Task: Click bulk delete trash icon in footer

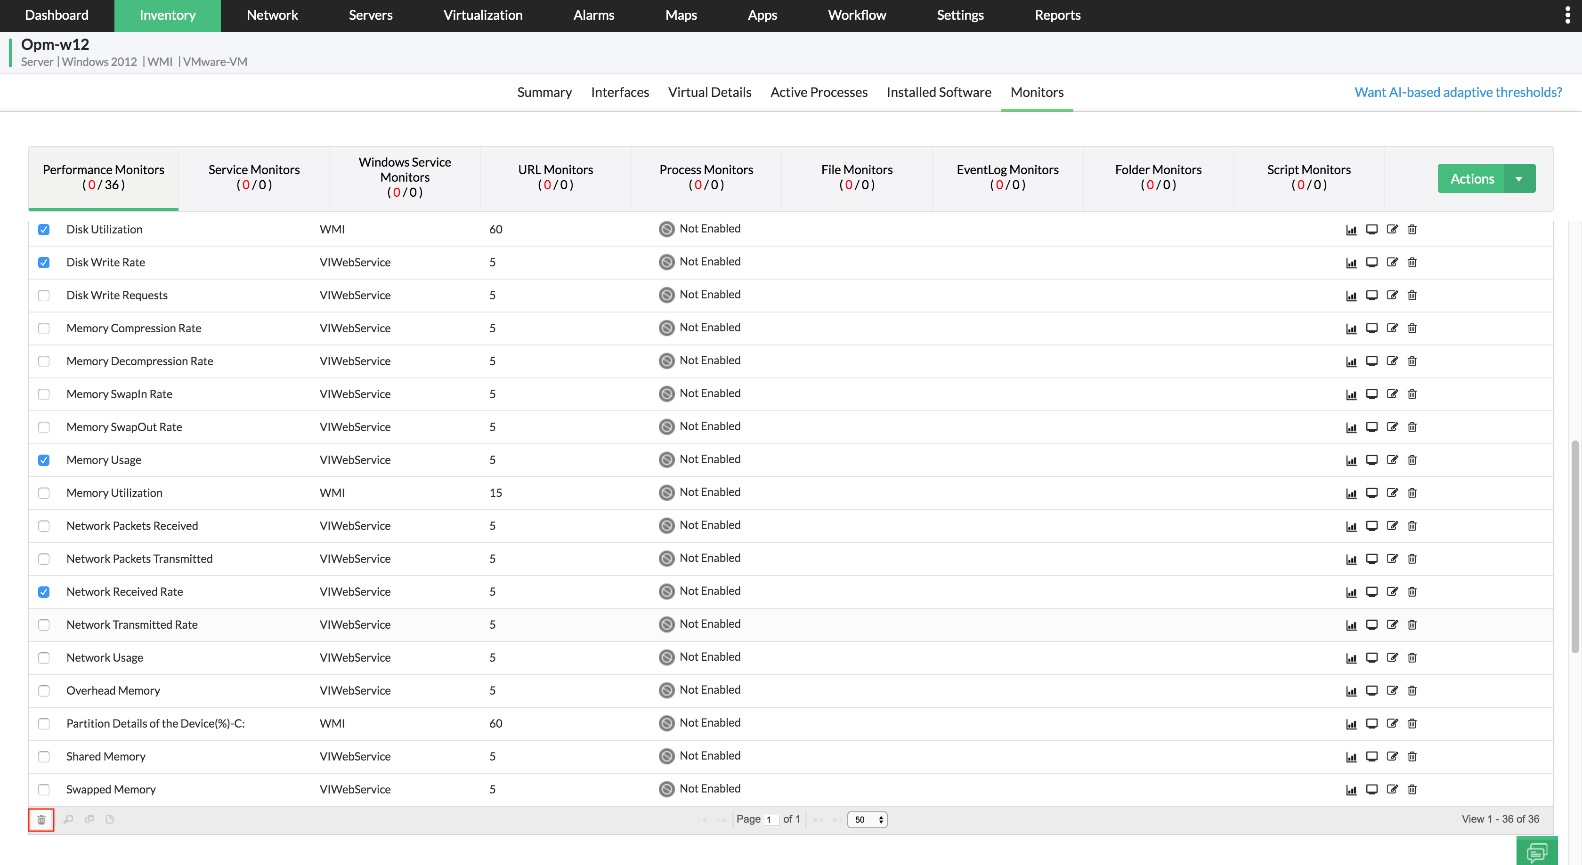Action: coord(41,820)
